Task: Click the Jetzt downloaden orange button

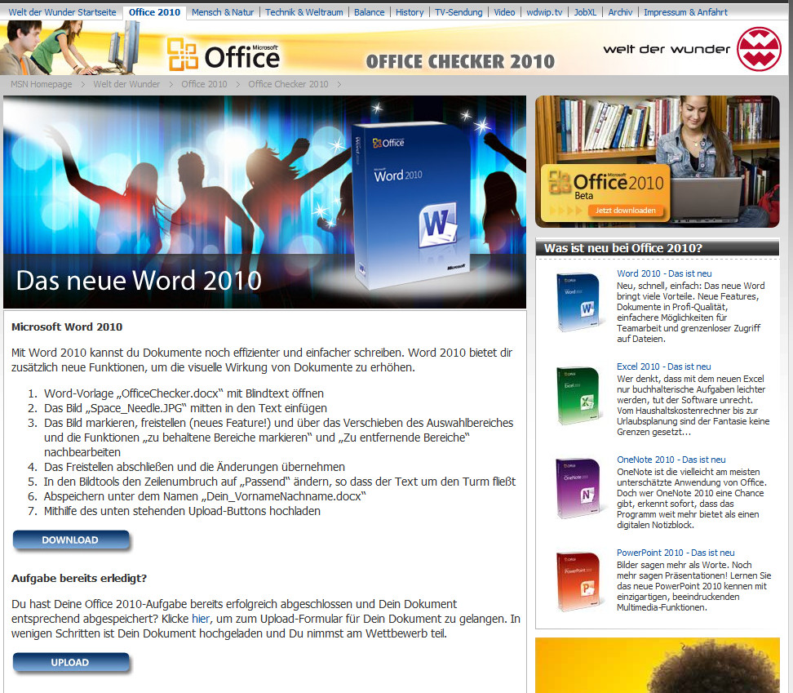Action: pos(626,211)
